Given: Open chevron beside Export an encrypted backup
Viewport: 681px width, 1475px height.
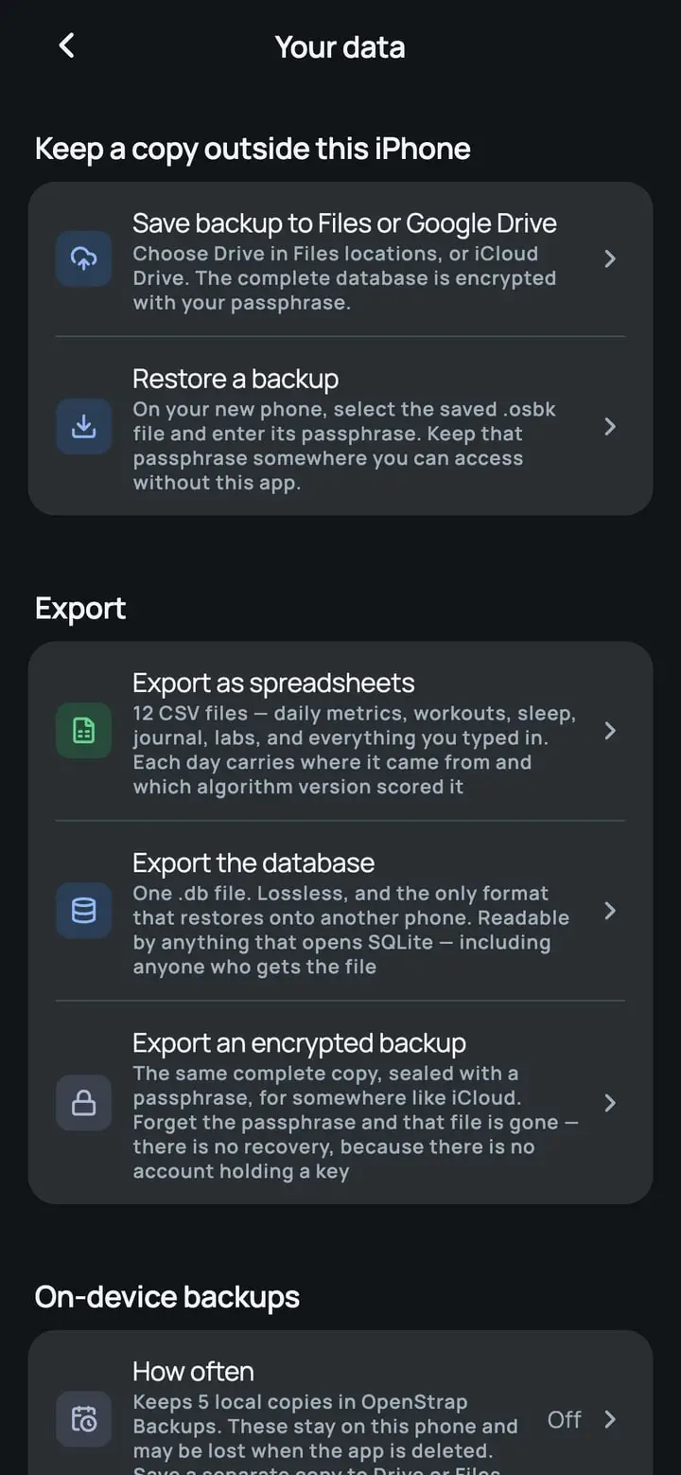Looking at the screenshot, I should (610, 1103).
